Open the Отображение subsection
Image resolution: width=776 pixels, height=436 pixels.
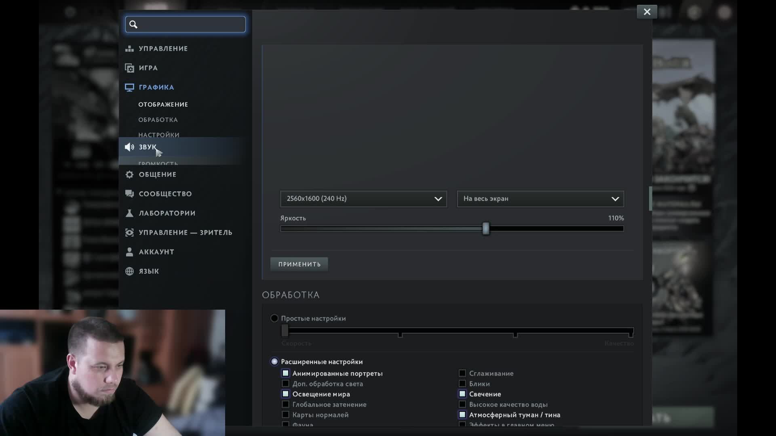[163, 105]
